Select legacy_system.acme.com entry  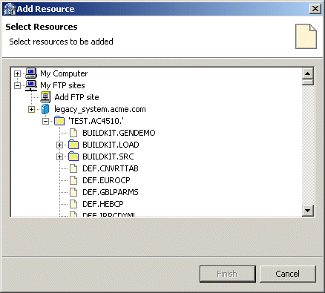click(x=100, y=109)
